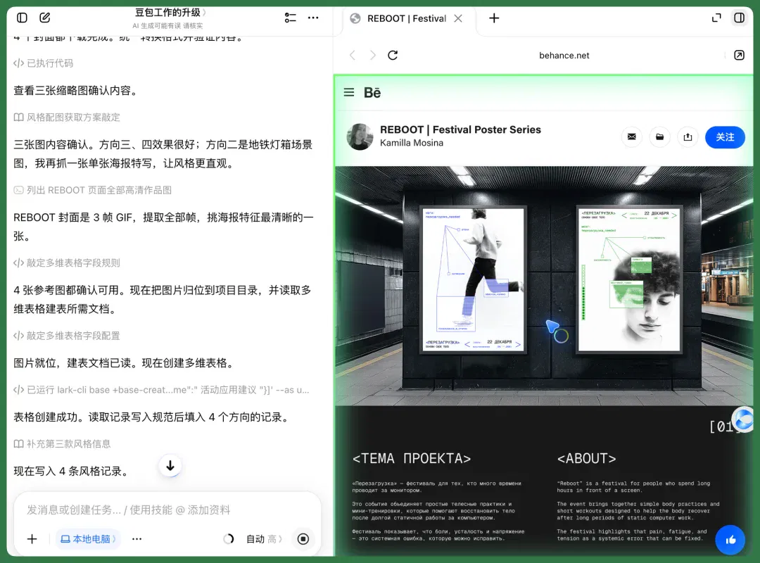The image size is (760, 563).
Task: Toggle the chat sidebar panel icon
Action: 22,18
